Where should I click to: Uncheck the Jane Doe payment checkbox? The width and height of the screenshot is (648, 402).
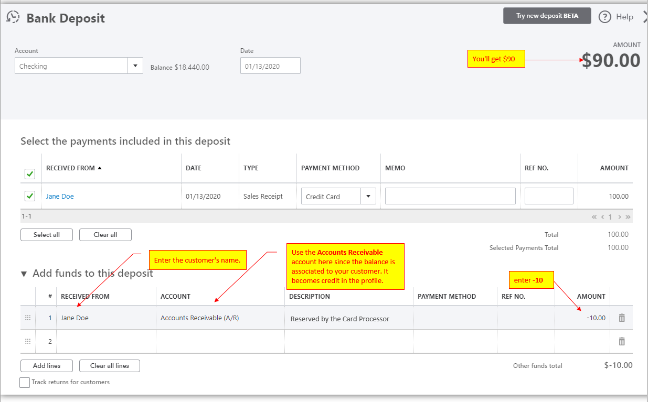click(30, 196)
